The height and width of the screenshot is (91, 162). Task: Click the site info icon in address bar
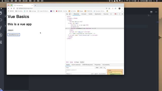pos(17,8)
